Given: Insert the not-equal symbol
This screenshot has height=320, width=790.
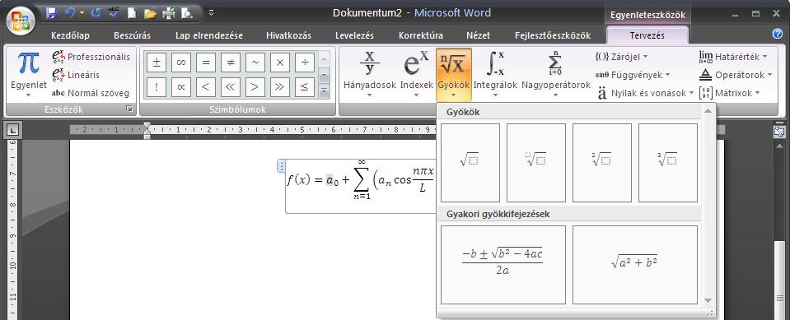Looking at the screenshot, I should click(231, 63).
